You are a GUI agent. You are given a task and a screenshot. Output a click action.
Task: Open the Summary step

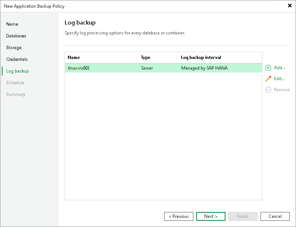pos(16,94)
